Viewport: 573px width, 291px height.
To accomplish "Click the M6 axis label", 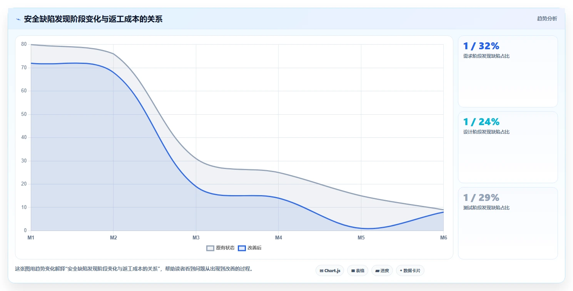I will (444, 238).
